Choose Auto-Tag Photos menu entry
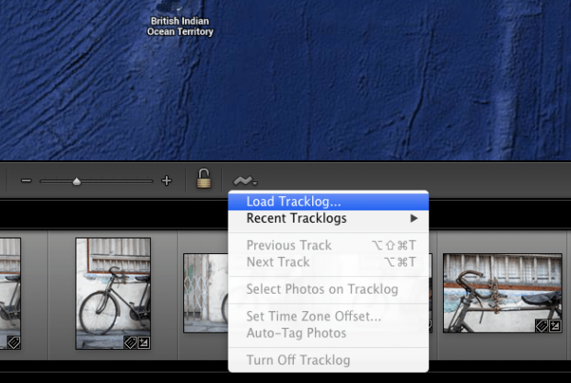571x383 pixels. (329, 333)
